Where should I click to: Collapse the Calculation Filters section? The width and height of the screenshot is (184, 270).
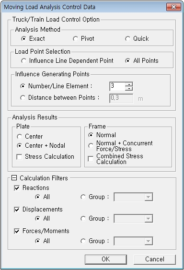[x=14, y=178]
